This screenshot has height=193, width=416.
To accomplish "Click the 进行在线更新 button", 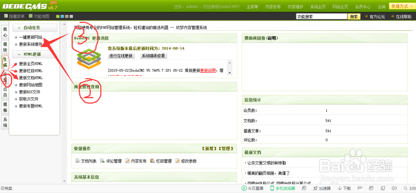I will point(121,56).
